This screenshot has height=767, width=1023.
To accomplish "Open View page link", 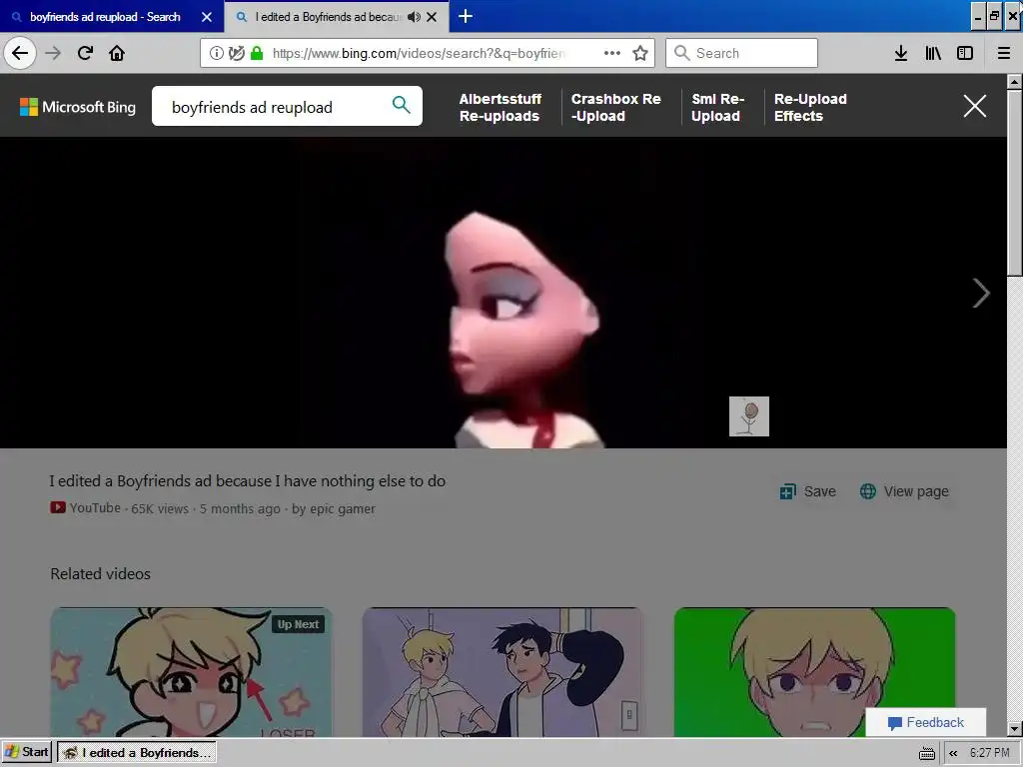I will tap(904, 491).
